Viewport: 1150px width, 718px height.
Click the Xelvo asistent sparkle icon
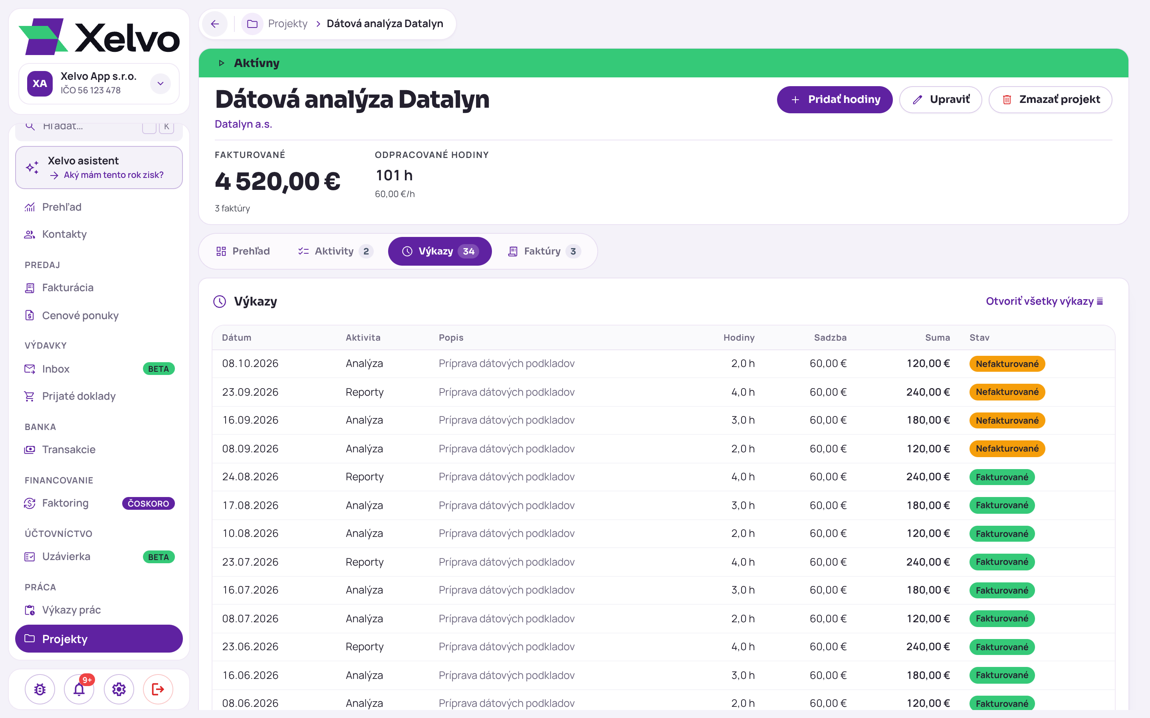point(32,168)
